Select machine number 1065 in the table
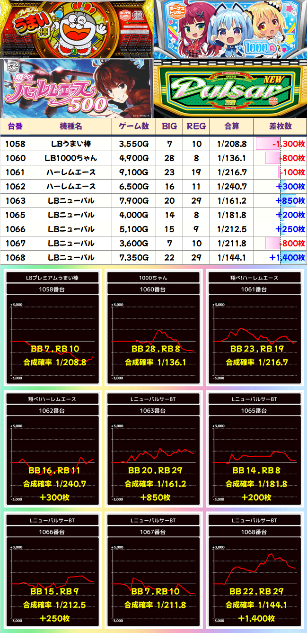The width and height of the screenshot is (307, 633). pos(15,215)
